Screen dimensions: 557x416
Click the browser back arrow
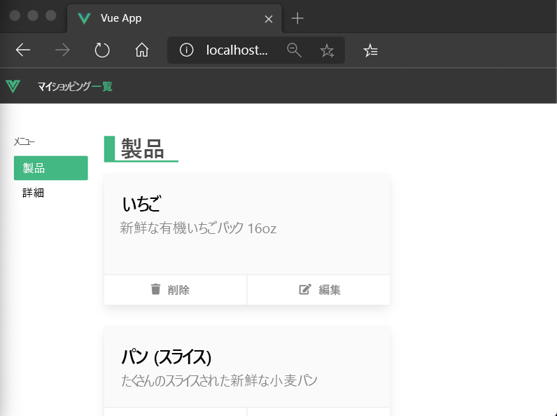23,50
